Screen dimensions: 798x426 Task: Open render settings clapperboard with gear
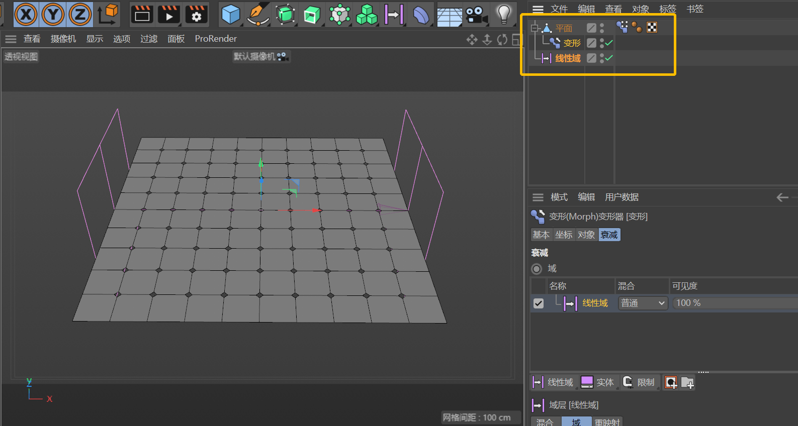[197, 15]
